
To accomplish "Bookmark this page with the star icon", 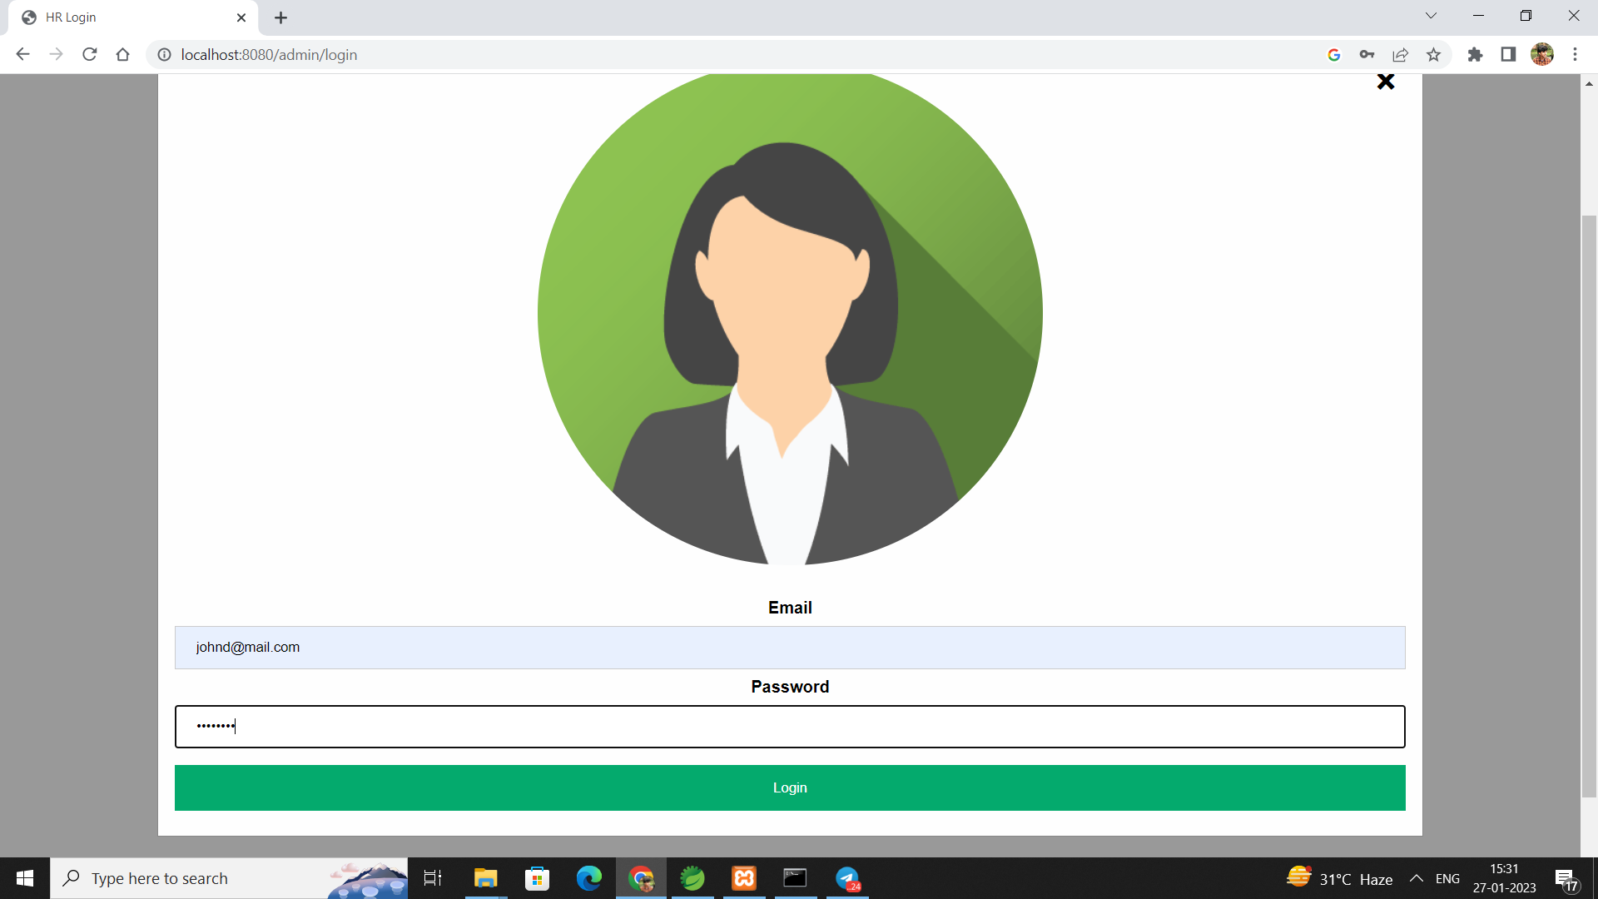I will coord(1434,54).
